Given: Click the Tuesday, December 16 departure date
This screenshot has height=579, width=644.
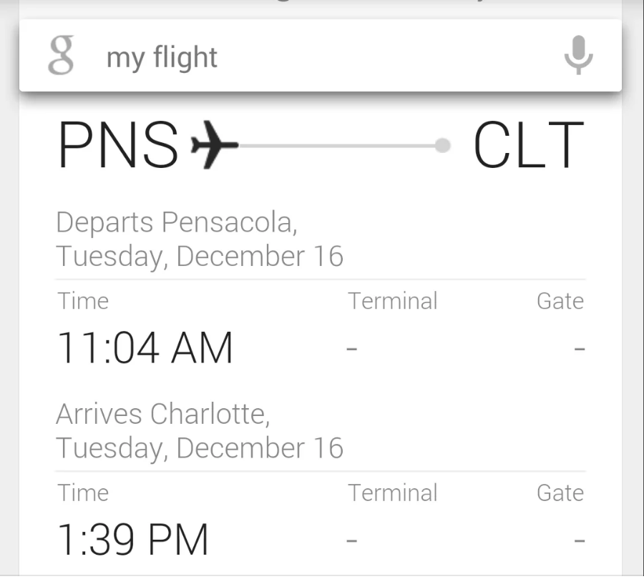Looking at the screenshot, I should (200, 256).
